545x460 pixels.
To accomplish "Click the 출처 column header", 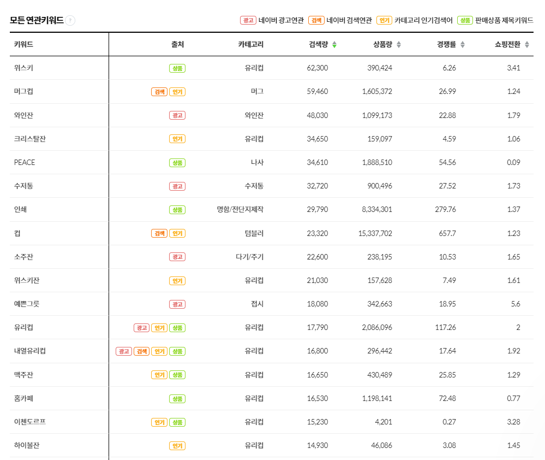I will pos(178,44).
